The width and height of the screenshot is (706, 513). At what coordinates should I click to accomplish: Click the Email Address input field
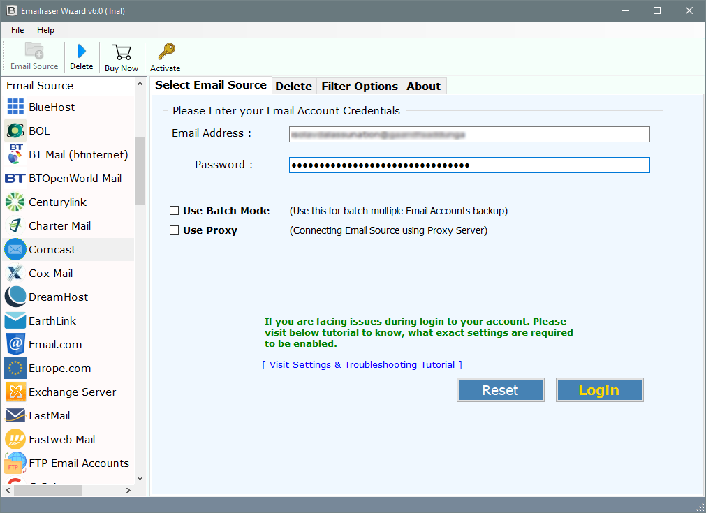coord(469,134)
